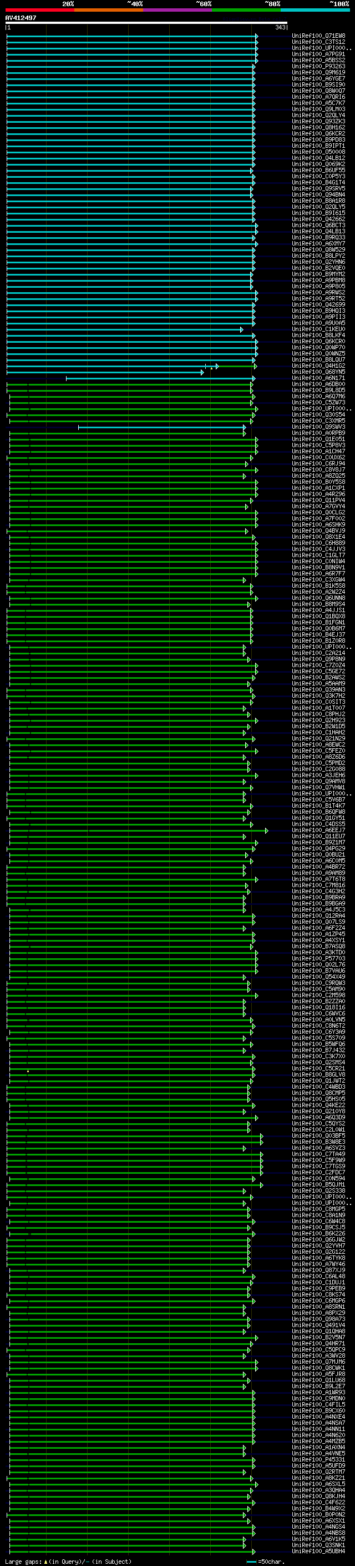Image resolution: width=355 pixels, height=1566 pixels.
Task: Select hit label UniRef100_B5QJM1
Action: [x=318, y=1185]
